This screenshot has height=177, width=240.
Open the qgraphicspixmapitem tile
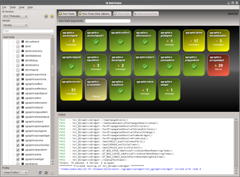169,65
